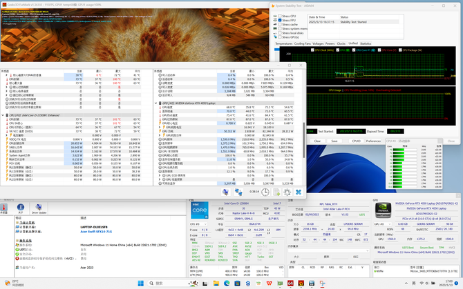463x289 pixels.
Task: Uncheck Stress FPU in AIDA64
Action: (x=280, y=20)
